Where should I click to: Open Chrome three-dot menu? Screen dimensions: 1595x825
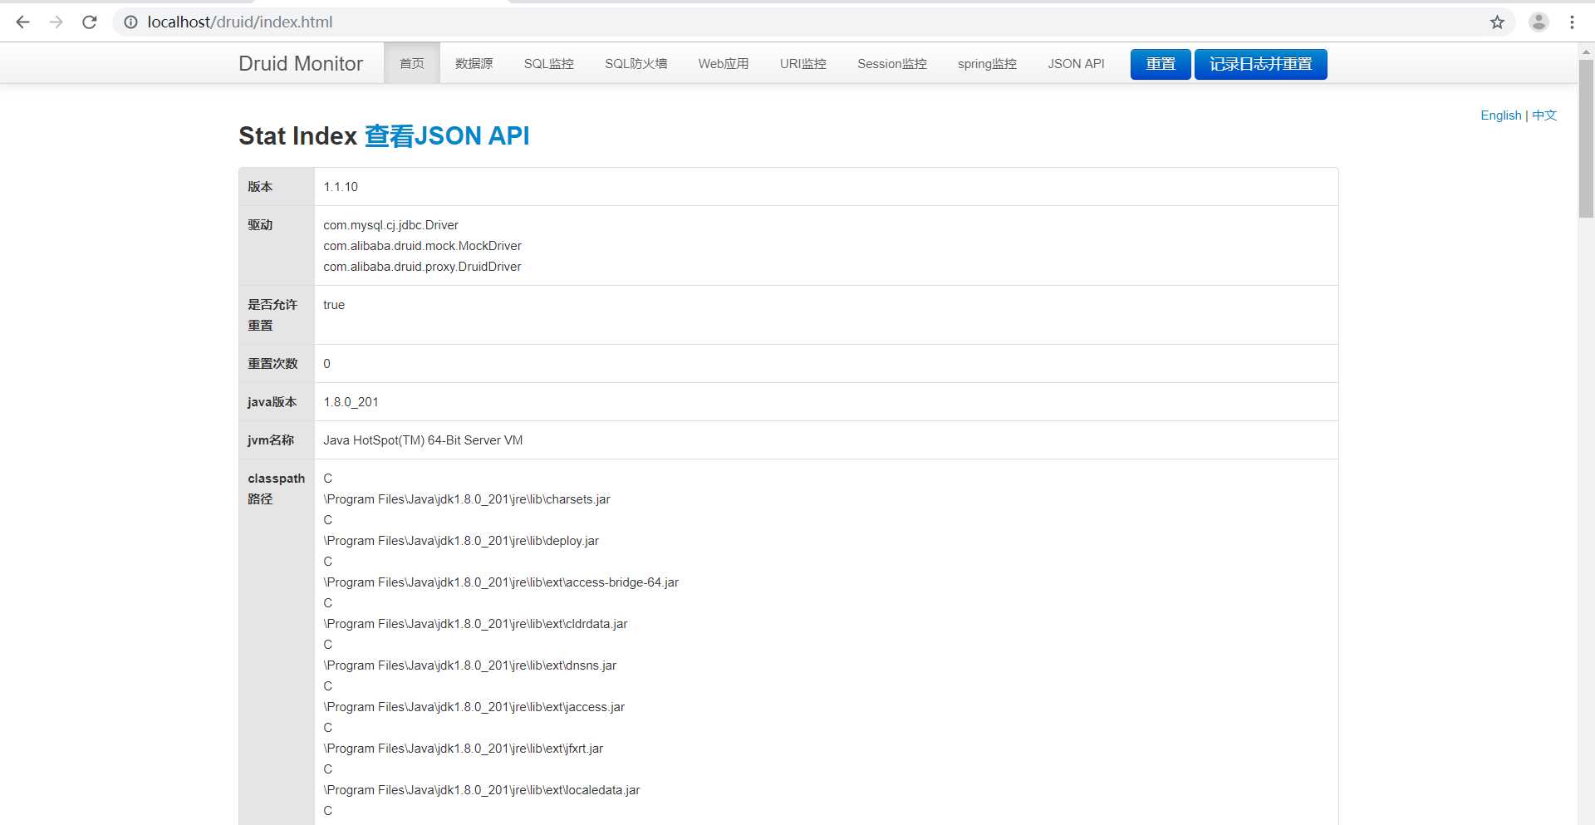coord(1572,22)
